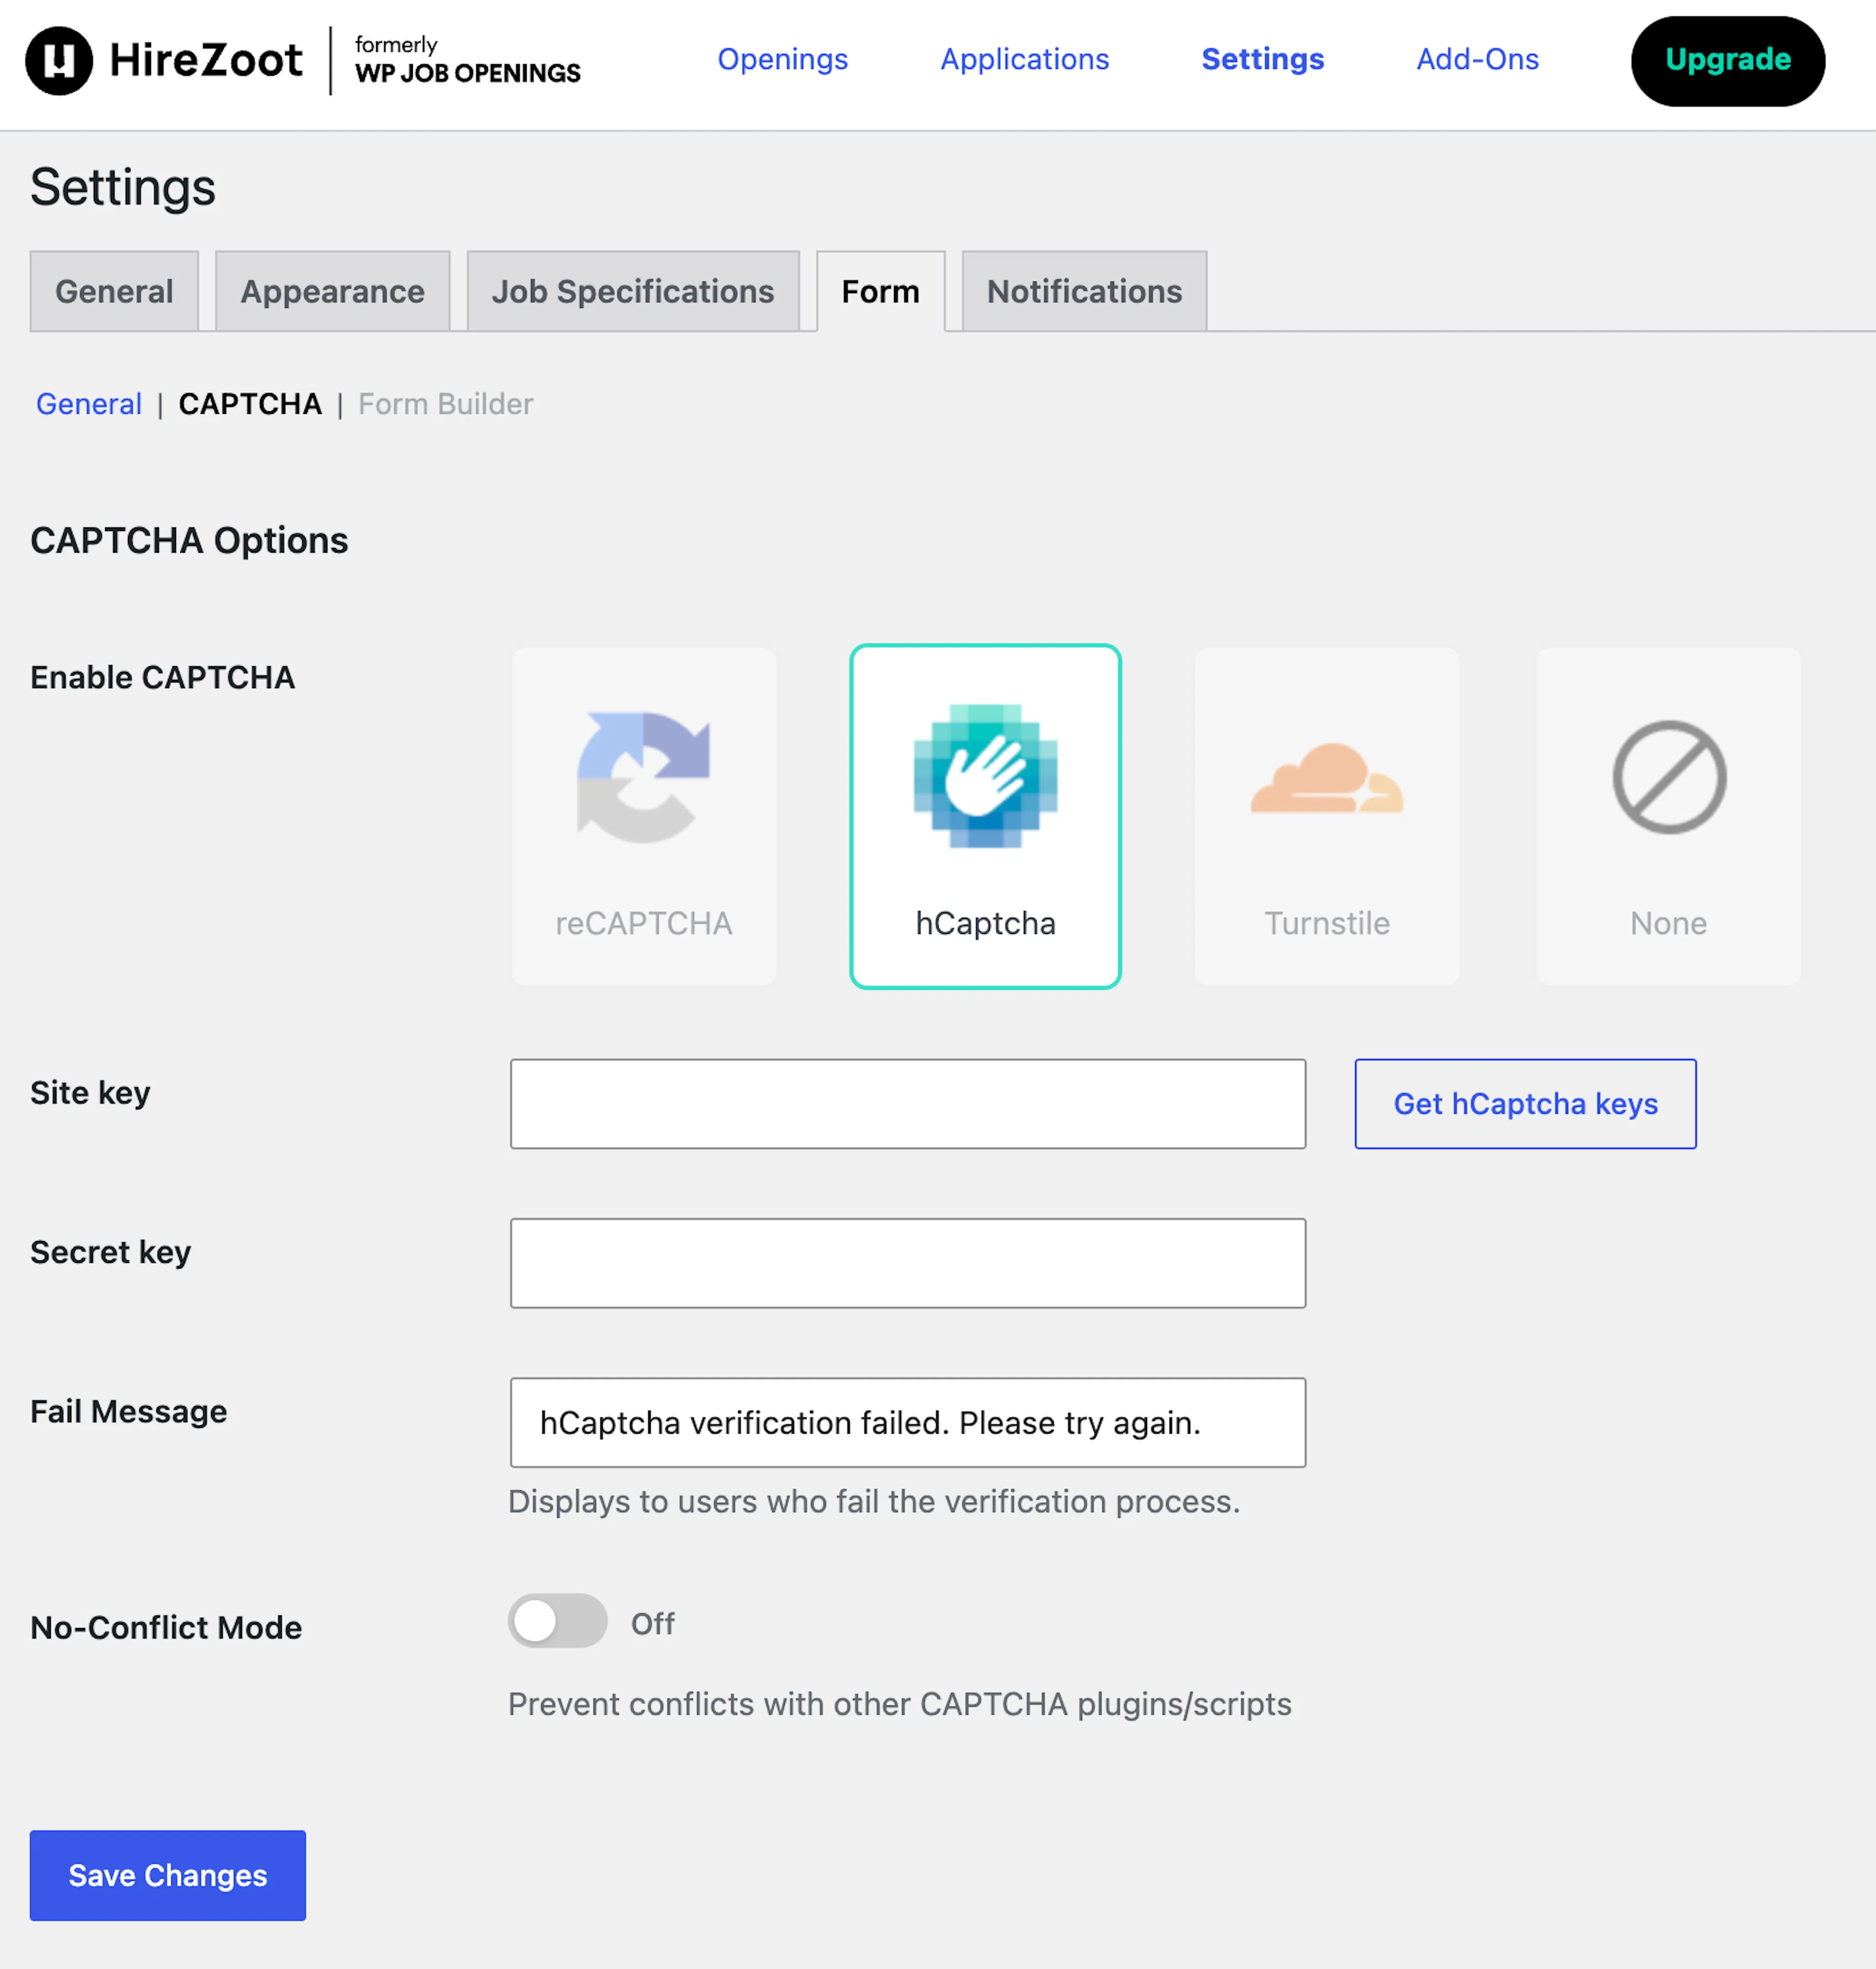Image resolution: width=1876 pixels, height=1969 pixels.
Task: Select the Form tab
Action: (880, 291)
